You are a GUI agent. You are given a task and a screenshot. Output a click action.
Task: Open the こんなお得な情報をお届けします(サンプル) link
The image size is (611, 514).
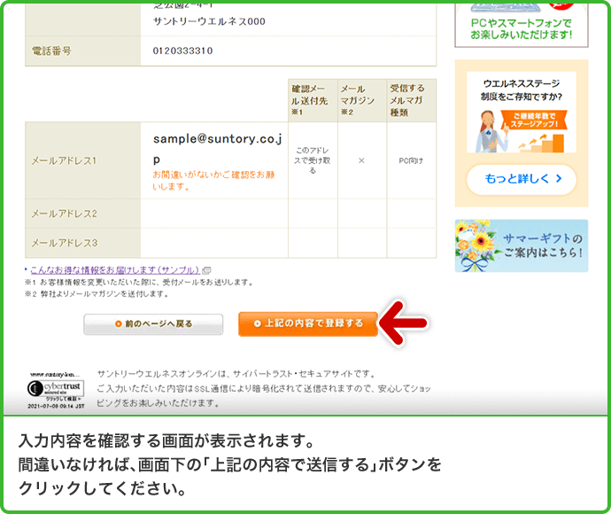point(115,270)
